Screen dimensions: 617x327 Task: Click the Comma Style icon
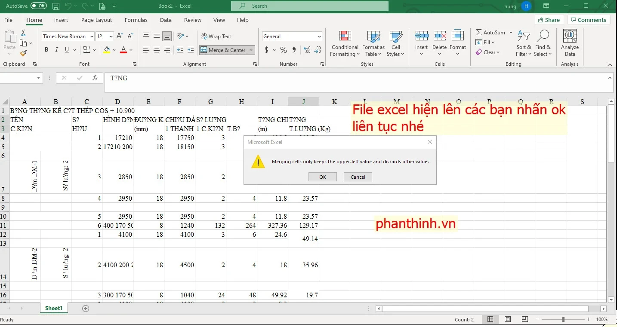coord(294,50)
